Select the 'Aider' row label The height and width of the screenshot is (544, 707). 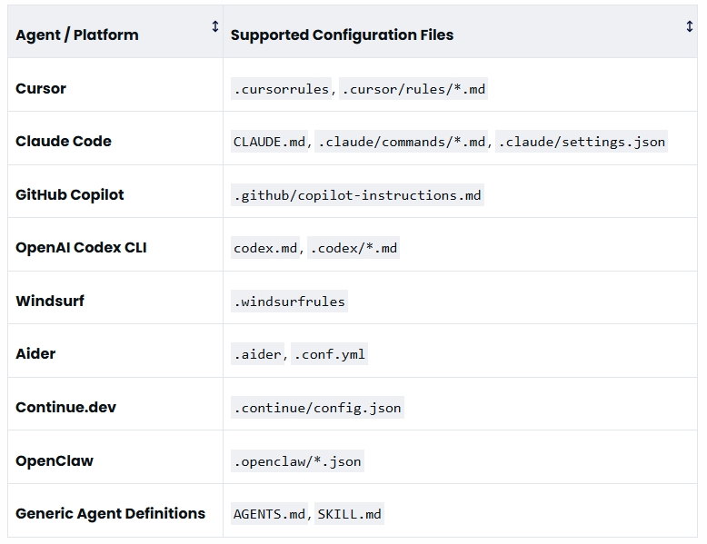35,354
